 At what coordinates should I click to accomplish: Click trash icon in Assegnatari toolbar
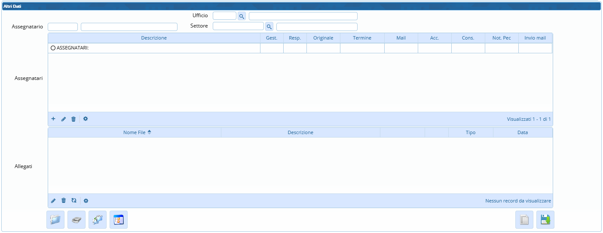coord(73,119)
